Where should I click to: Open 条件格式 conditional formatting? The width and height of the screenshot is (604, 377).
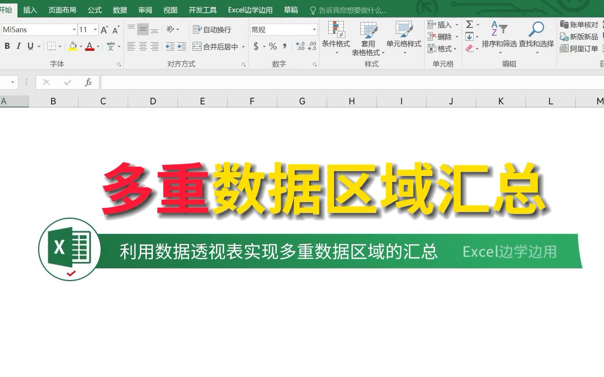point(336,38)
